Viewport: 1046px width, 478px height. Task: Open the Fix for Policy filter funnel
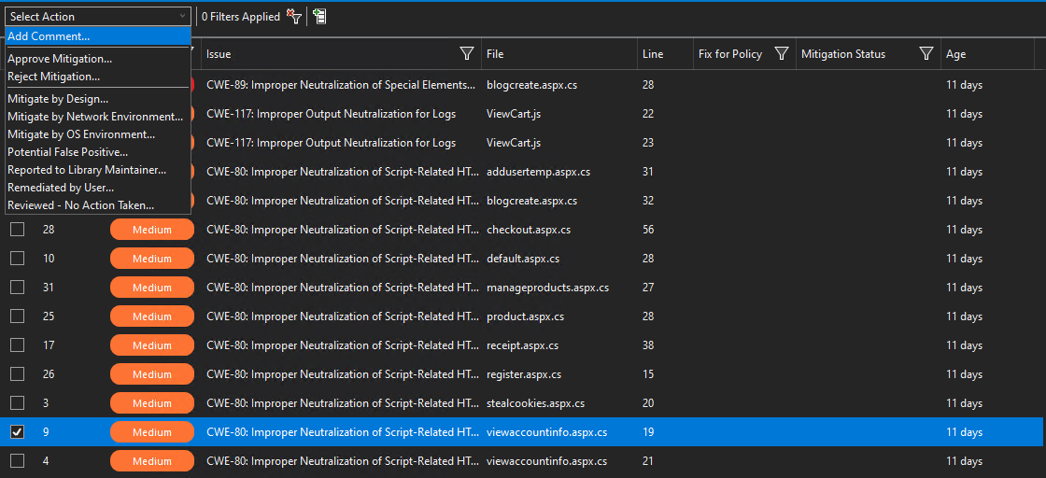tap(782, 54)
